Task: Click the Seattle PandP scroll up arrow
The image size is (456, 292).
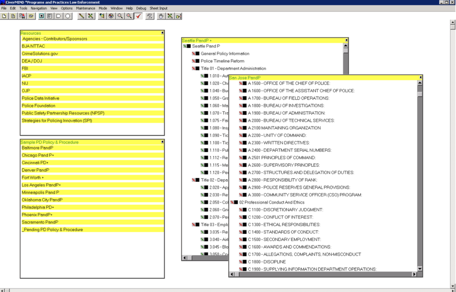Action: point(346,45)
